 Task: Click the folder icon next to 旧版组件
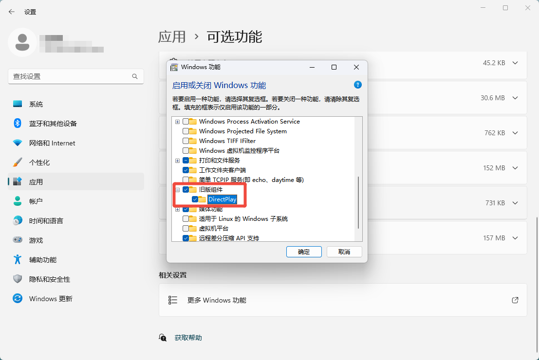pyautogui.click(x=193, y=190)
